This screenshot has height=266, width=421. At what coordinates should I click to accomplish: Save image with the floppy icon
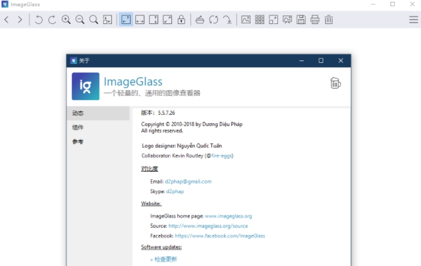pyautogui.click(x=301, y=20)
